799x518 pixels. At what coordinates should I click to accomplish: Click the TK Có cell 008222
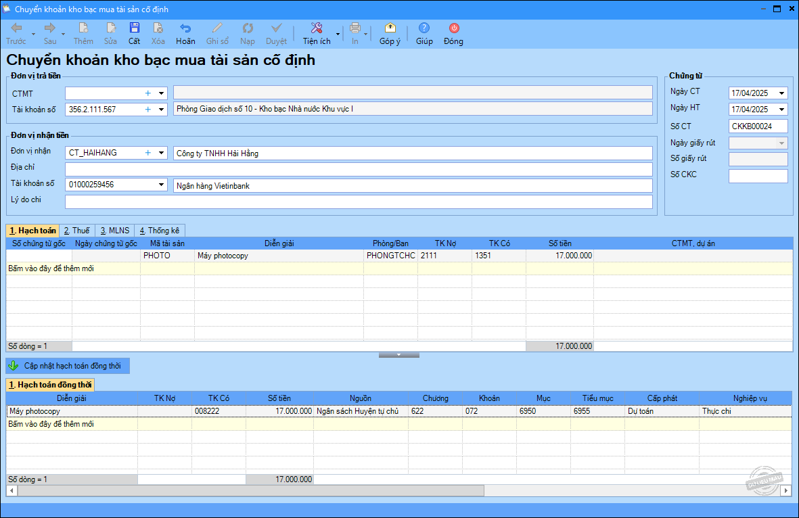point(219,411)
